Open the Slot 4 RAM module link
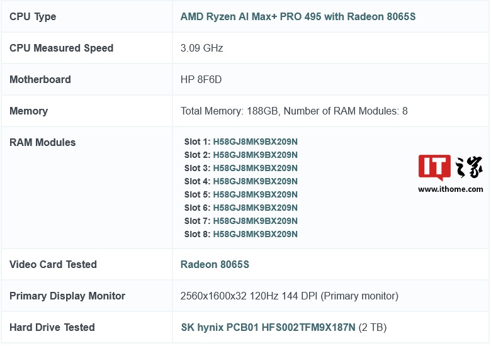491x346 pixels. pos(255,181)
